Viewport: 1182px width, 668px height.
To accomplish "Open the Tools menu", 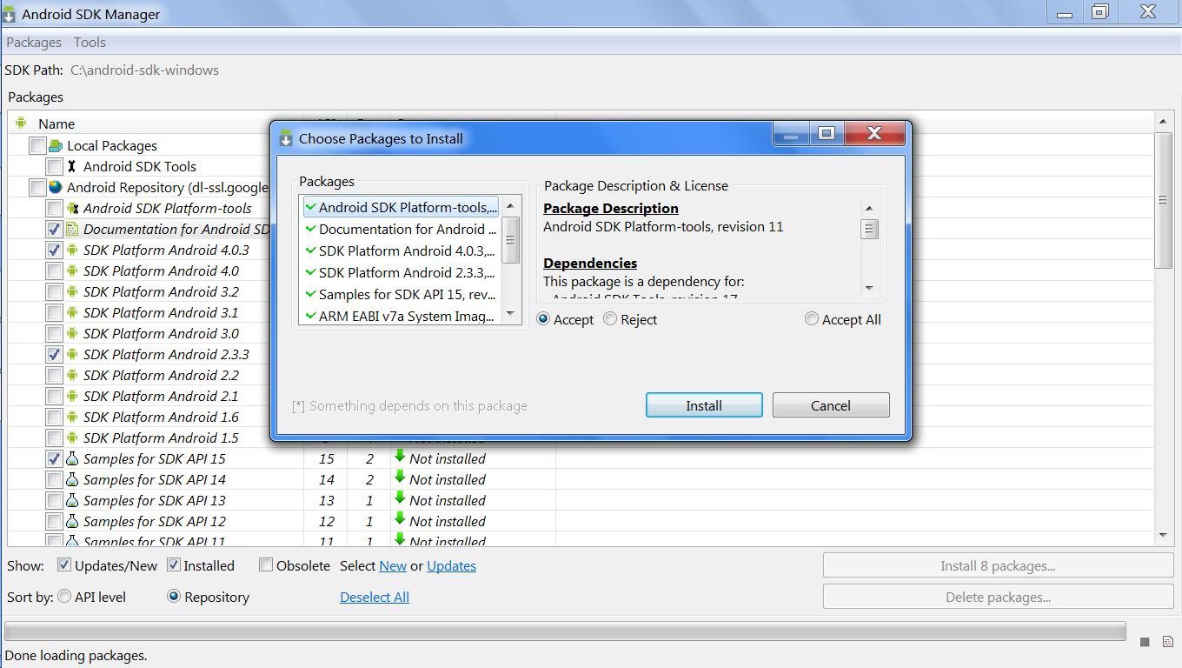I will (x=90, y=42).
